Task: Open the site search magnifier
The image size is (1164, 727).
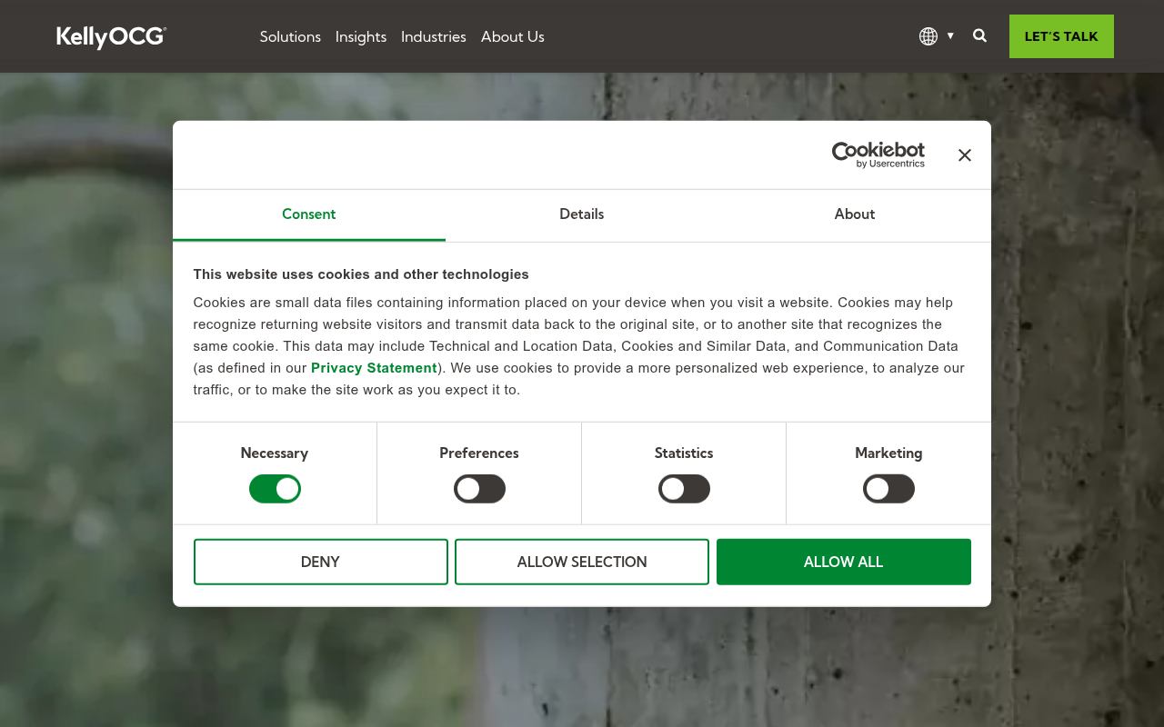Action: (x=979, y=35)
